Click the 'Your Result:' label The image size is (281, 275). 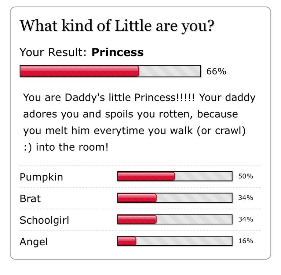[53, 52]
